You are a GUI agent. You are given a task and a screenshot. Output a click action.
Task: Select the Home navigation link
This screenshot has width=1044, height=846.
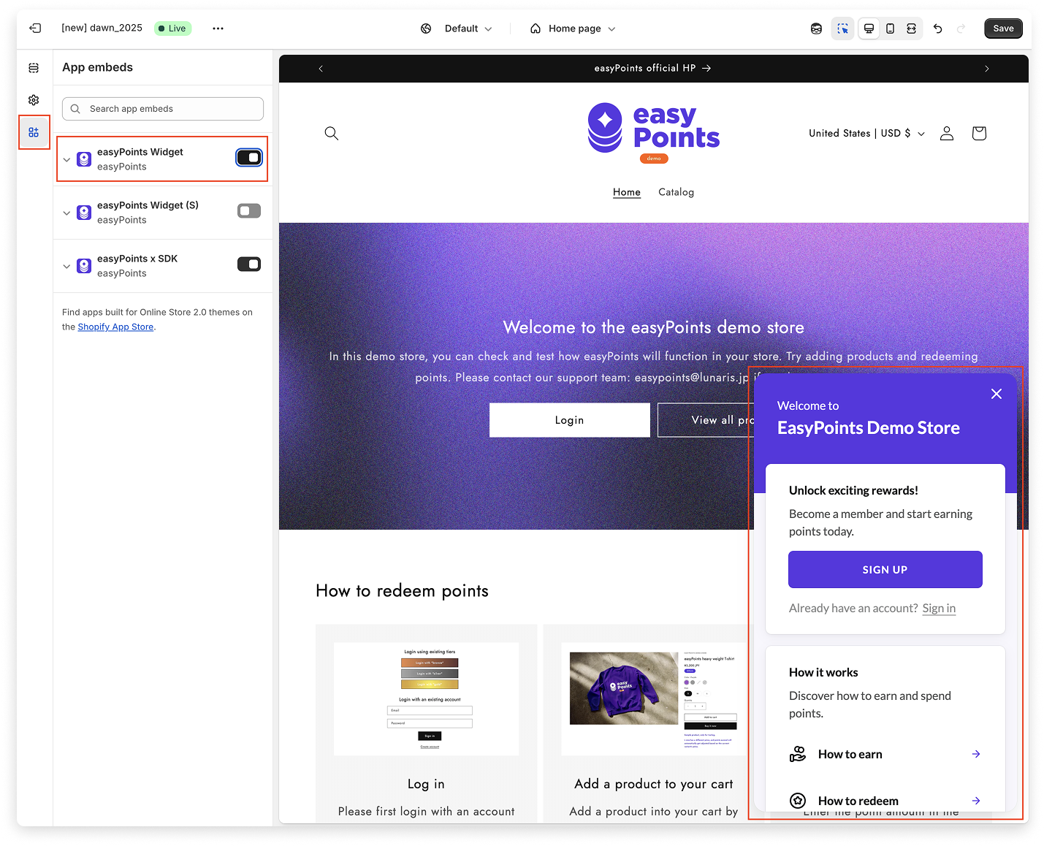[x=626, y=192]
